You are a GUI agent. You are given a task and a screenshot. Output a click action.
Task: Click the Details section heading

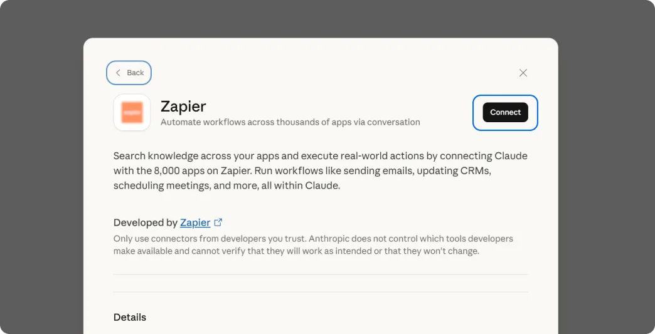pyautogui.click(x=130, y=317)
